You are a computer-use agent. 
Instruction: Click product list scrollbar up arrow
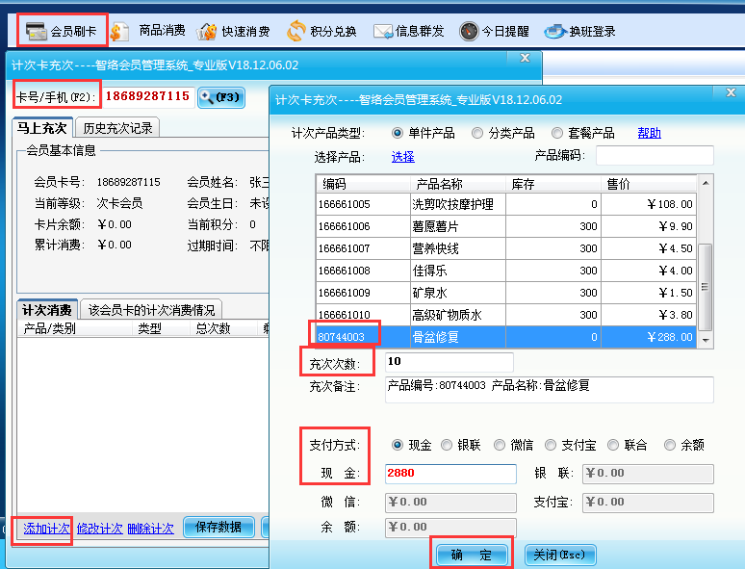[x=706, y=183]
